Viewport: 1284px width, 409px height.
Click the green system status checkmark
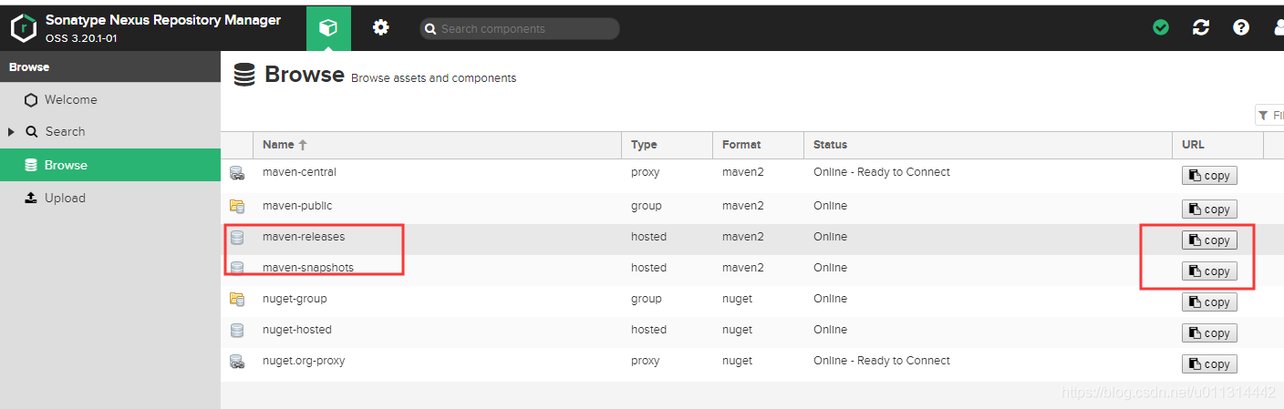coord(1161,28)
